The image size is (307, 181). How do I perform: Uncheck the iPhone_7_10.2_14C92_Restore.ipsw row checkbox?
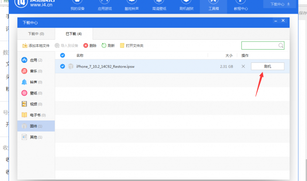(62, 67)
